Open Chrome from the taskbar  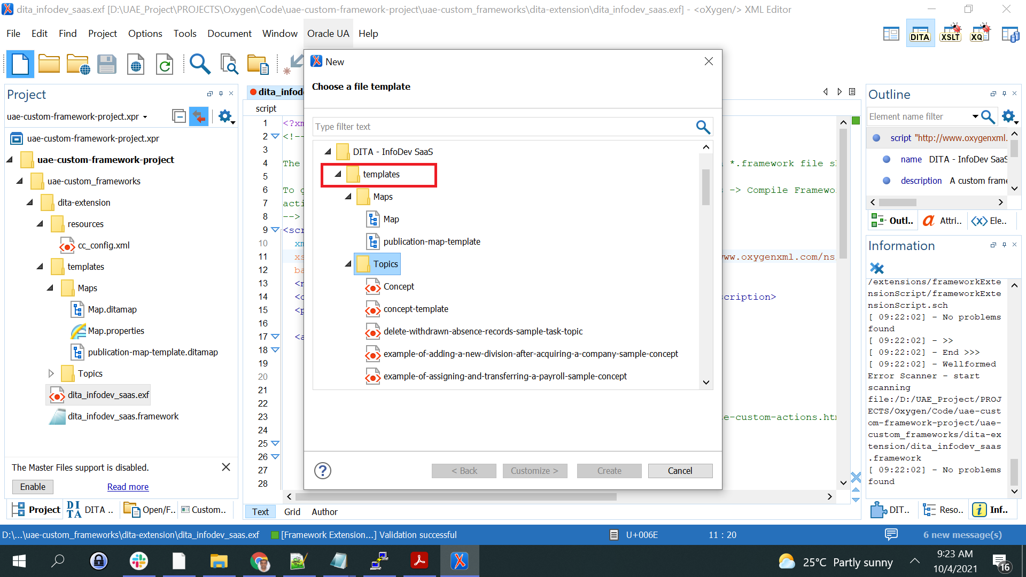click(260, 561)
